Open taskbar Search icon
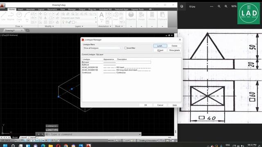 13,146
